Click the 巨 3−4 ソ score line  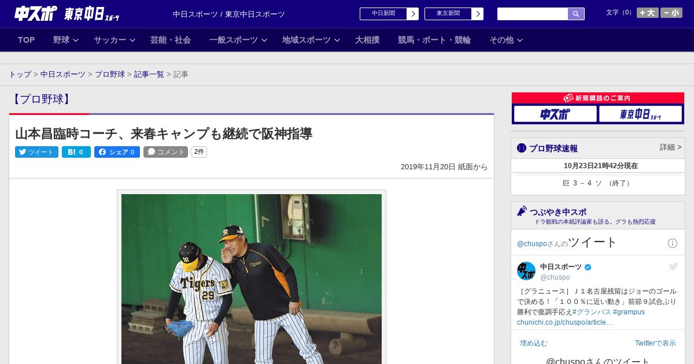pyautogui.click(x=598, y=183)
